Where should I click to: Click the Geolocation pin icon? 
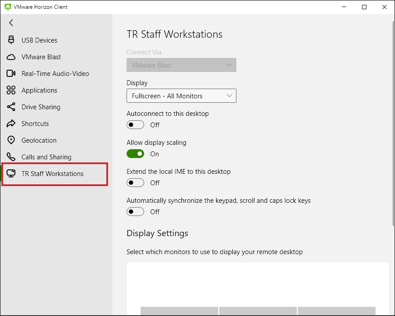coord(11,140)
